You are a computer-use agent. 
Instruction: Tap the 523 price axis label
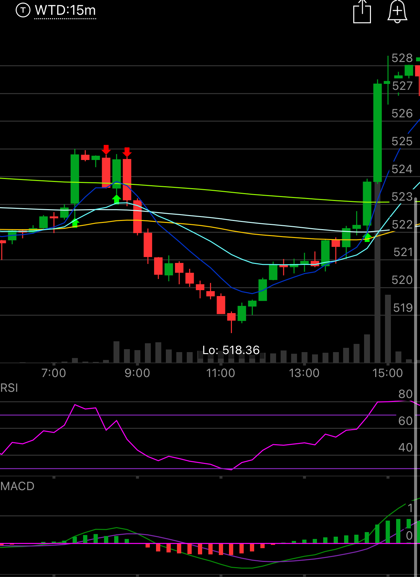coord(402,197)
